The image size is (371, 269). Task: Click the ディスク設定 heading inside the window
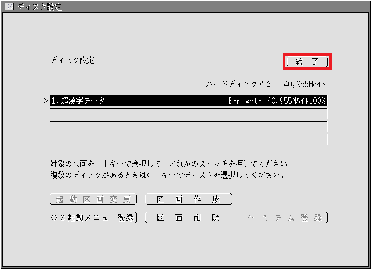point(72,60)
